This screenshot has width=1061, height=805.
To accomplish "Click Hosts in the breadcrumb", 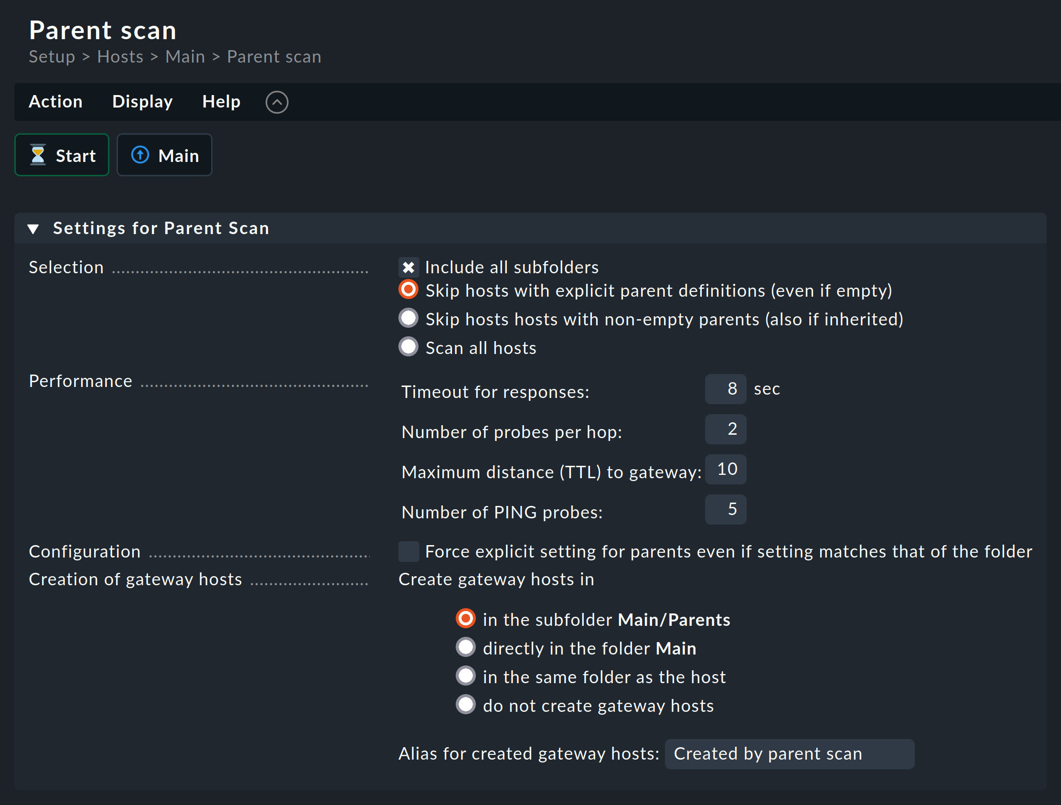I will point(120,57).
